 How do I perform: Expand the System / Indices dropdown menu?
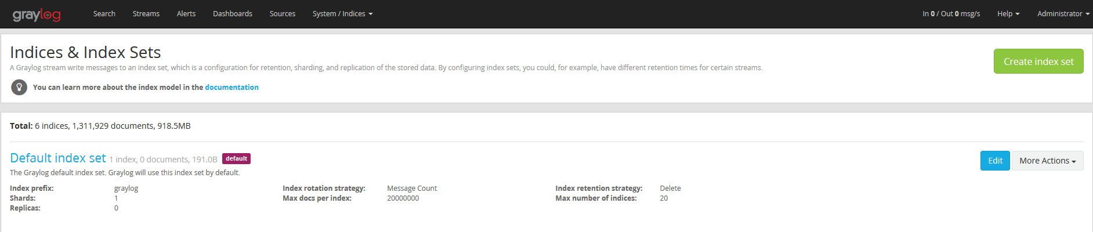342,13
